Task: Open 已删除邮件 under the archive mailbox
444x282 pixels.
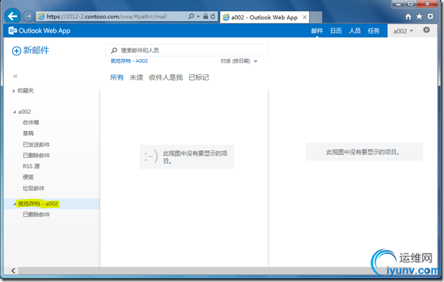Action: point(36,214)
